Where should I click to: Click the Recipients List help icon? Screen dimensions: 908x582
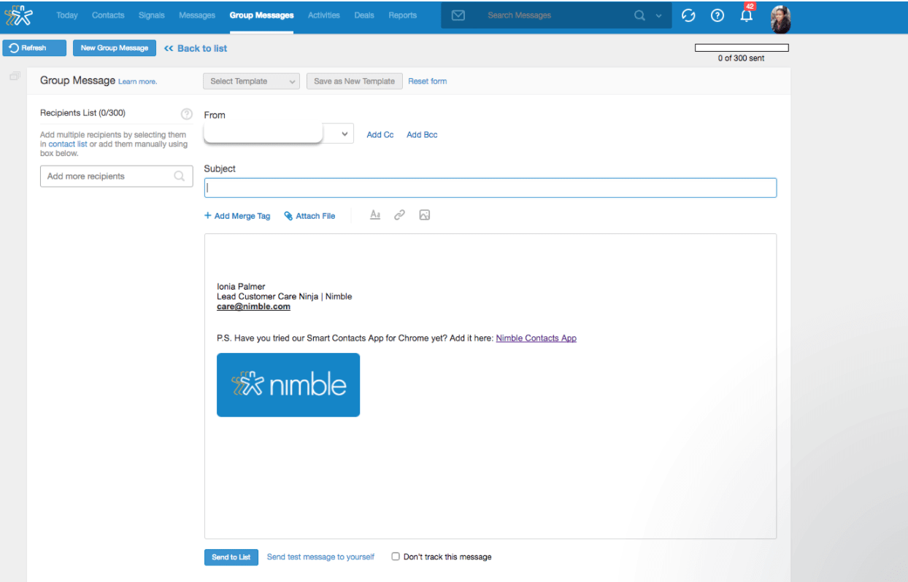coord(186,114)
